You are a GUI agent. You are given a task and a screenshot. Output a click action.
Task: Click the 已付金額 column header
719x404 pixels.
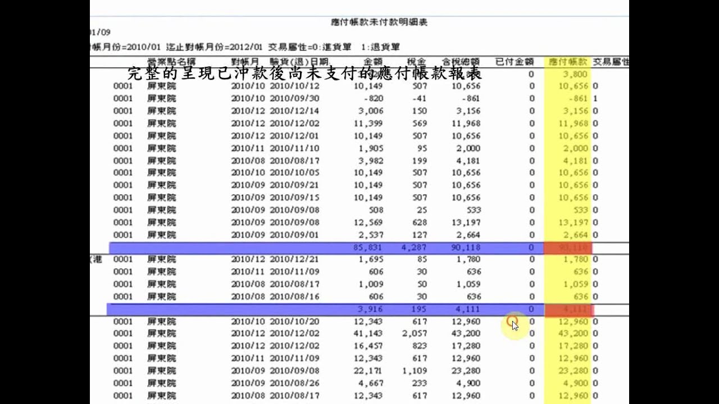(514, 62)
